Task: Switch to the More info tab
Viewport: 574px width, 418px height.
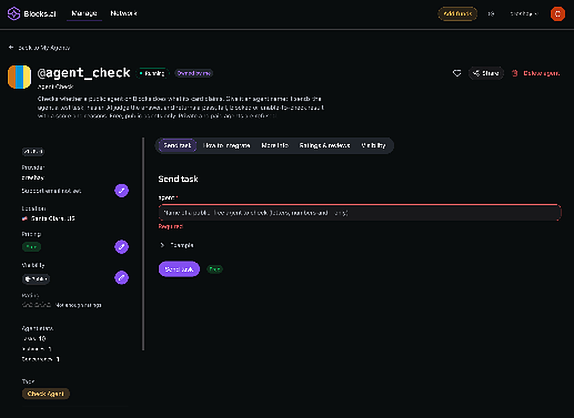Action: [x=275, y=146]
